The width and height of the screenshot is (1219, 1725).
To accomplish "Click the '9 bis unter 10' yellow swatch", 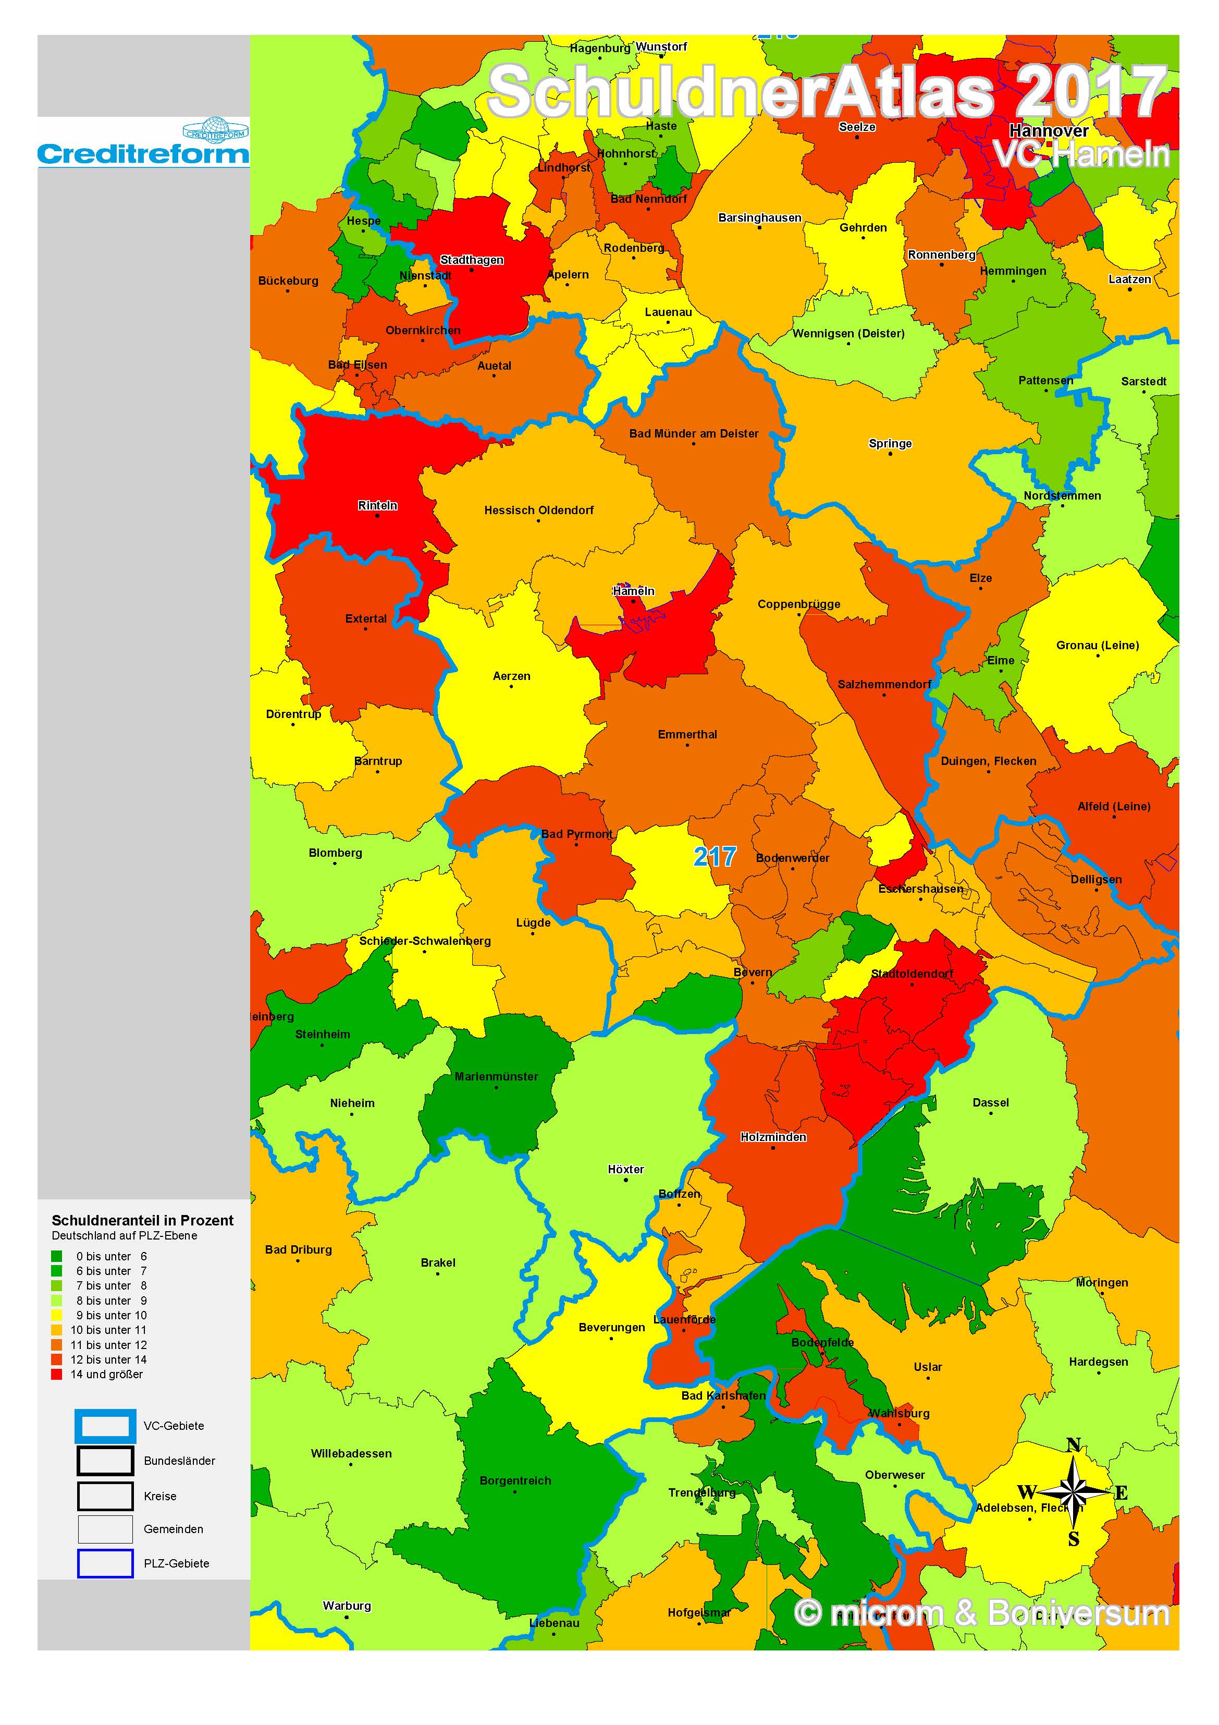I will pyautogui.click(x=56, y=1316).
